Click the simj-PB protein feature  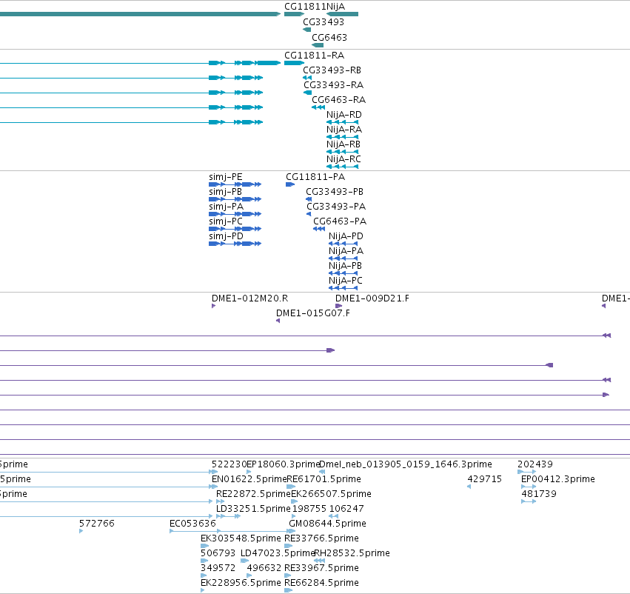[x=235, y=199]
